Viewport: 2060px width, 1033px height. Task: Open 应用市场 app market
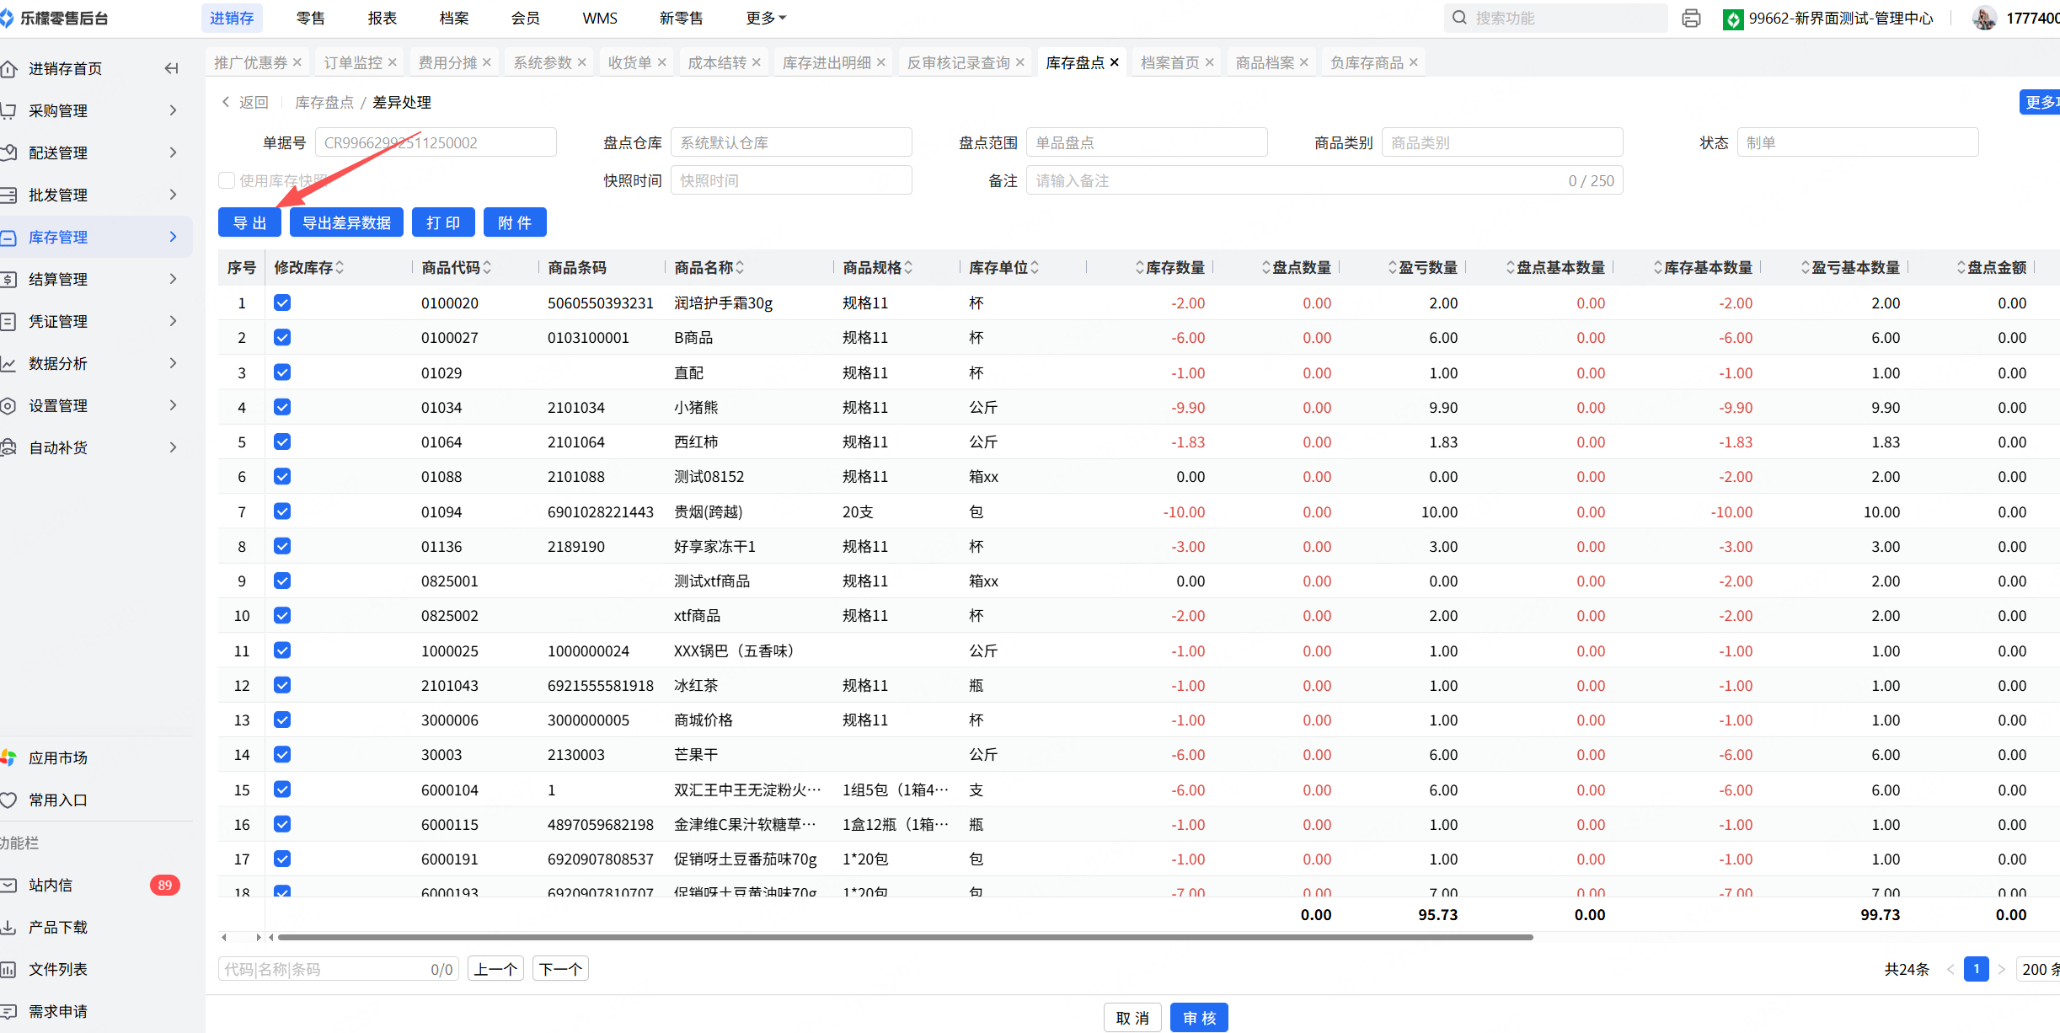pyautogui.click(x=57, y=757)
